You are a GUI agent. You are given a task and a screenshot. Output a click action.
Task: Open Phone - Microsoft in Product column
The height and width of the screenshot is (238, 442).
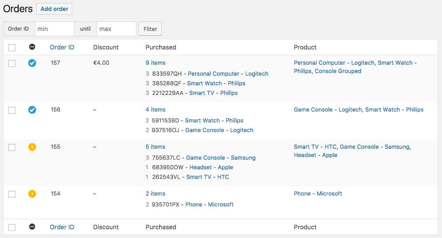318,194
